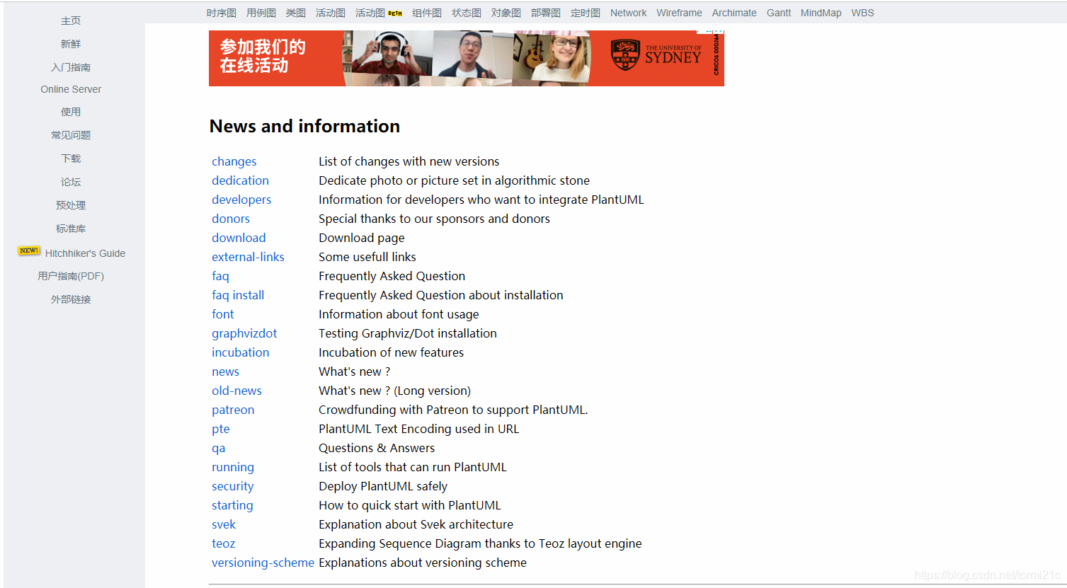Open the 时序图 menu item
Viewport: 1067px width, 588px height.
222,13
